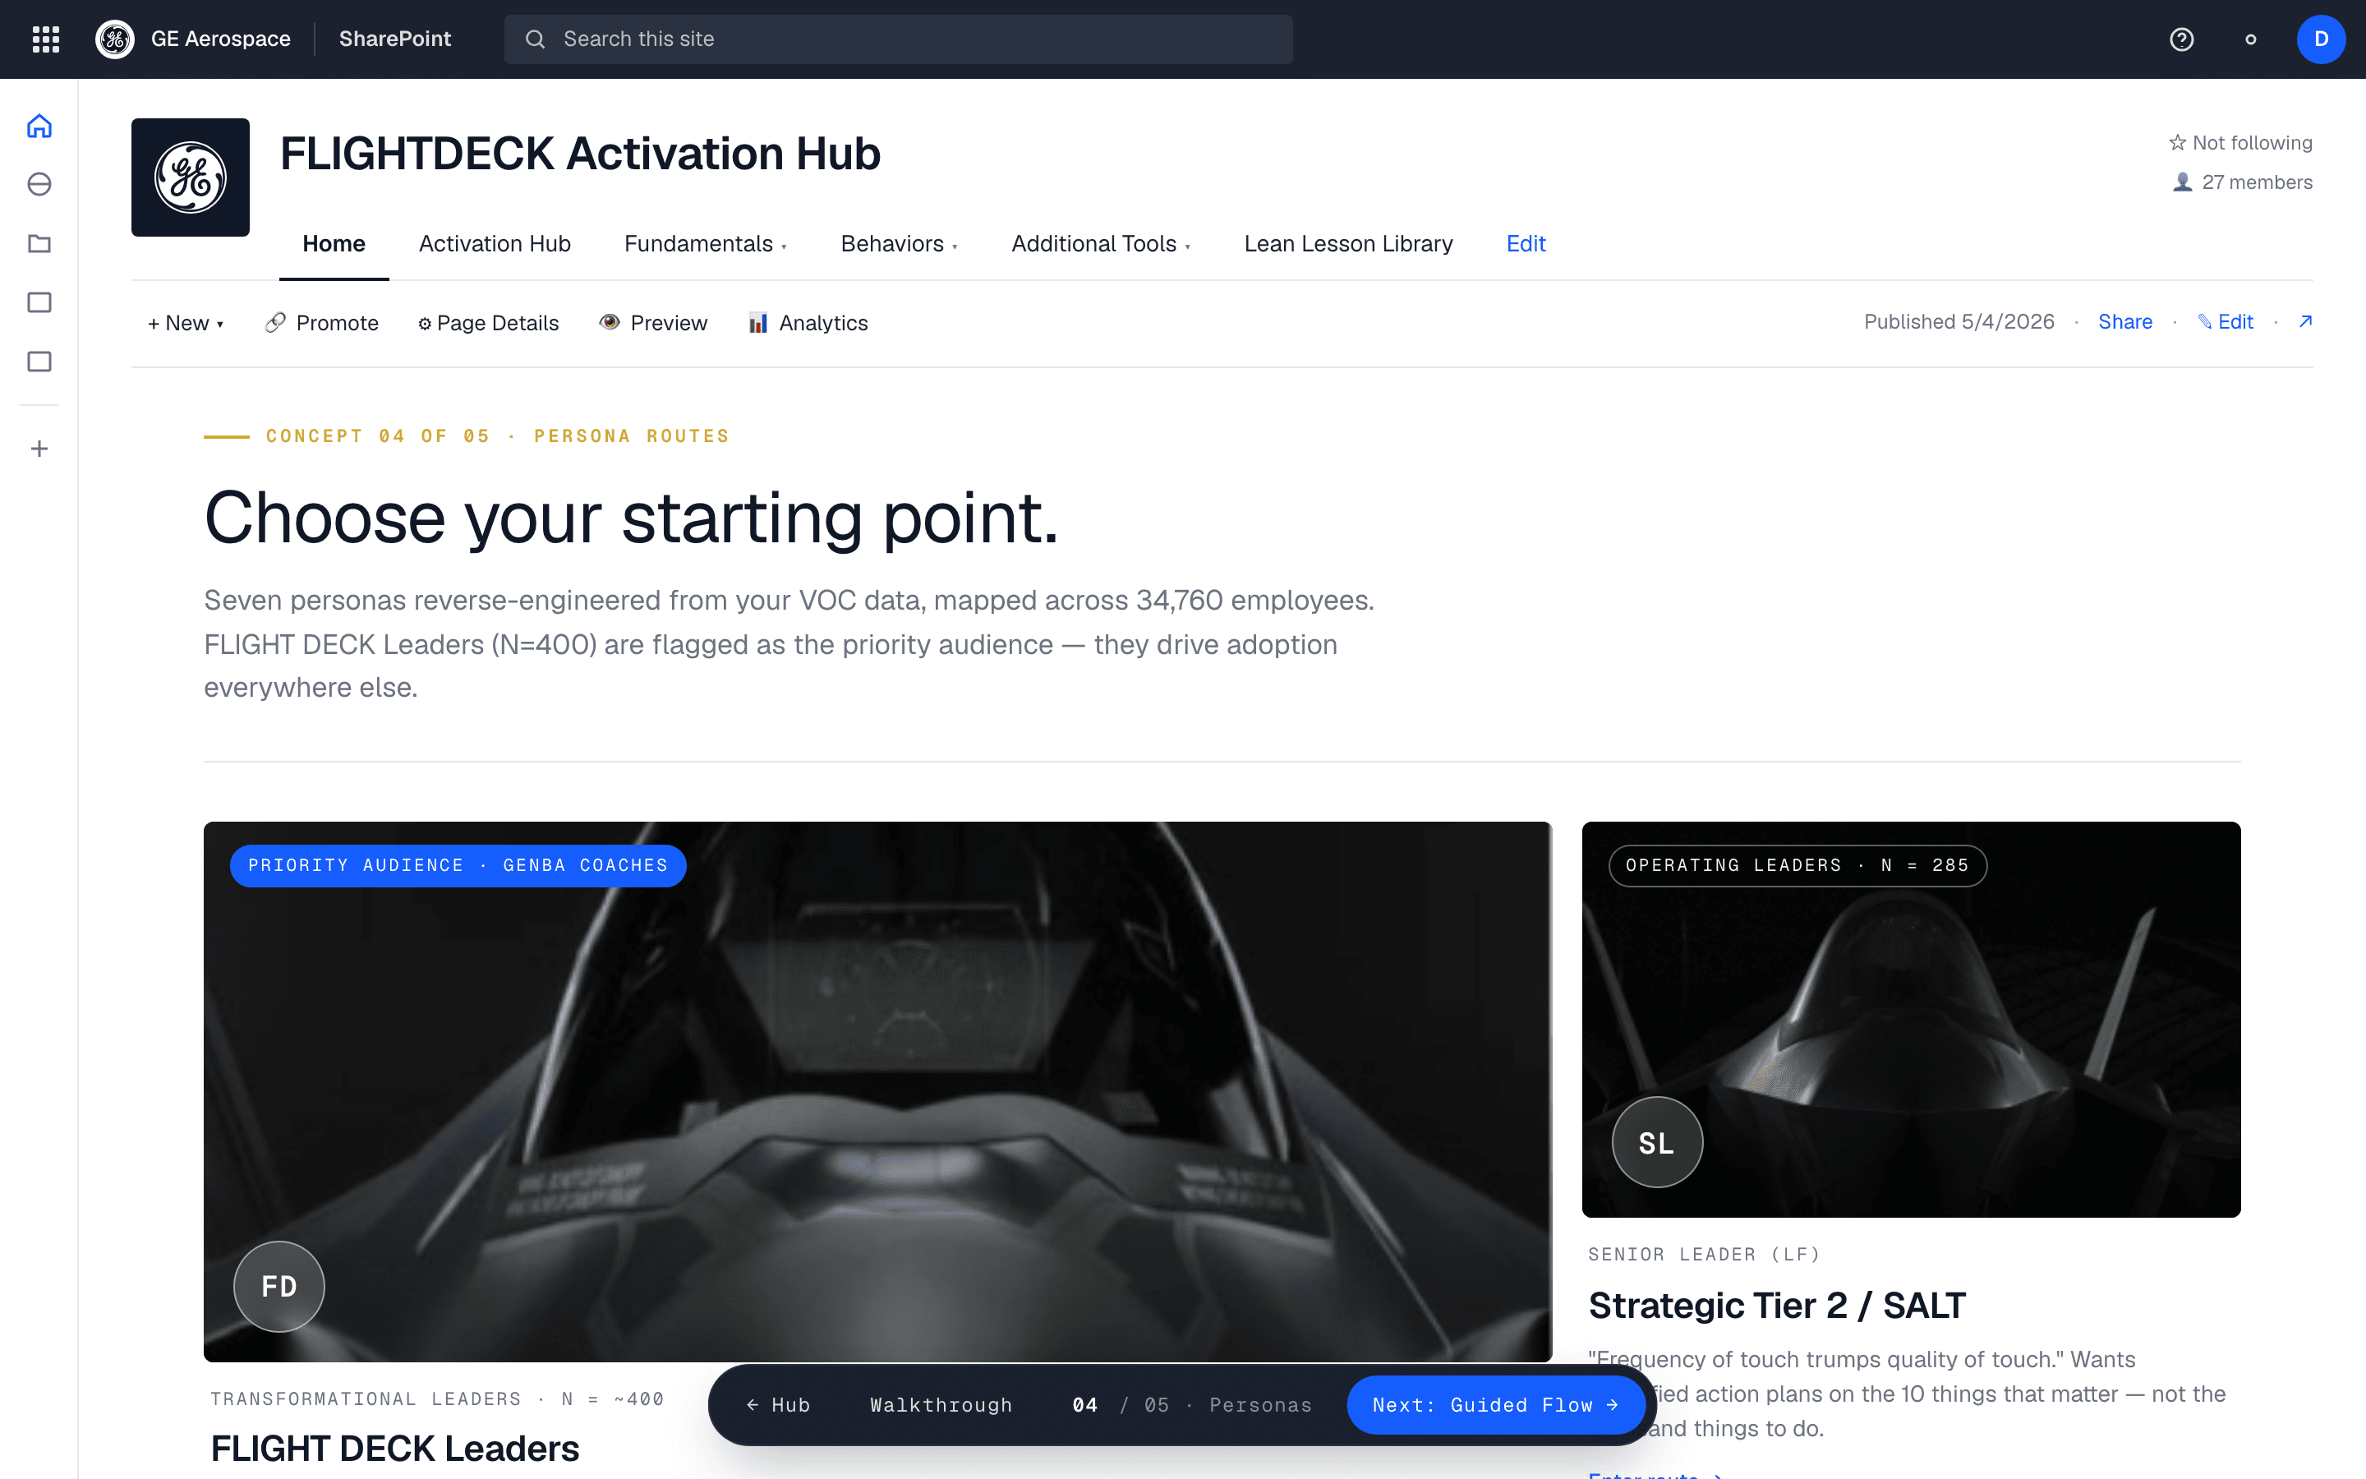The height and width of the screenshot is (1479, 2366).
Task: Open Page Details
Action: pyautogui.click(x=488, y=323)
